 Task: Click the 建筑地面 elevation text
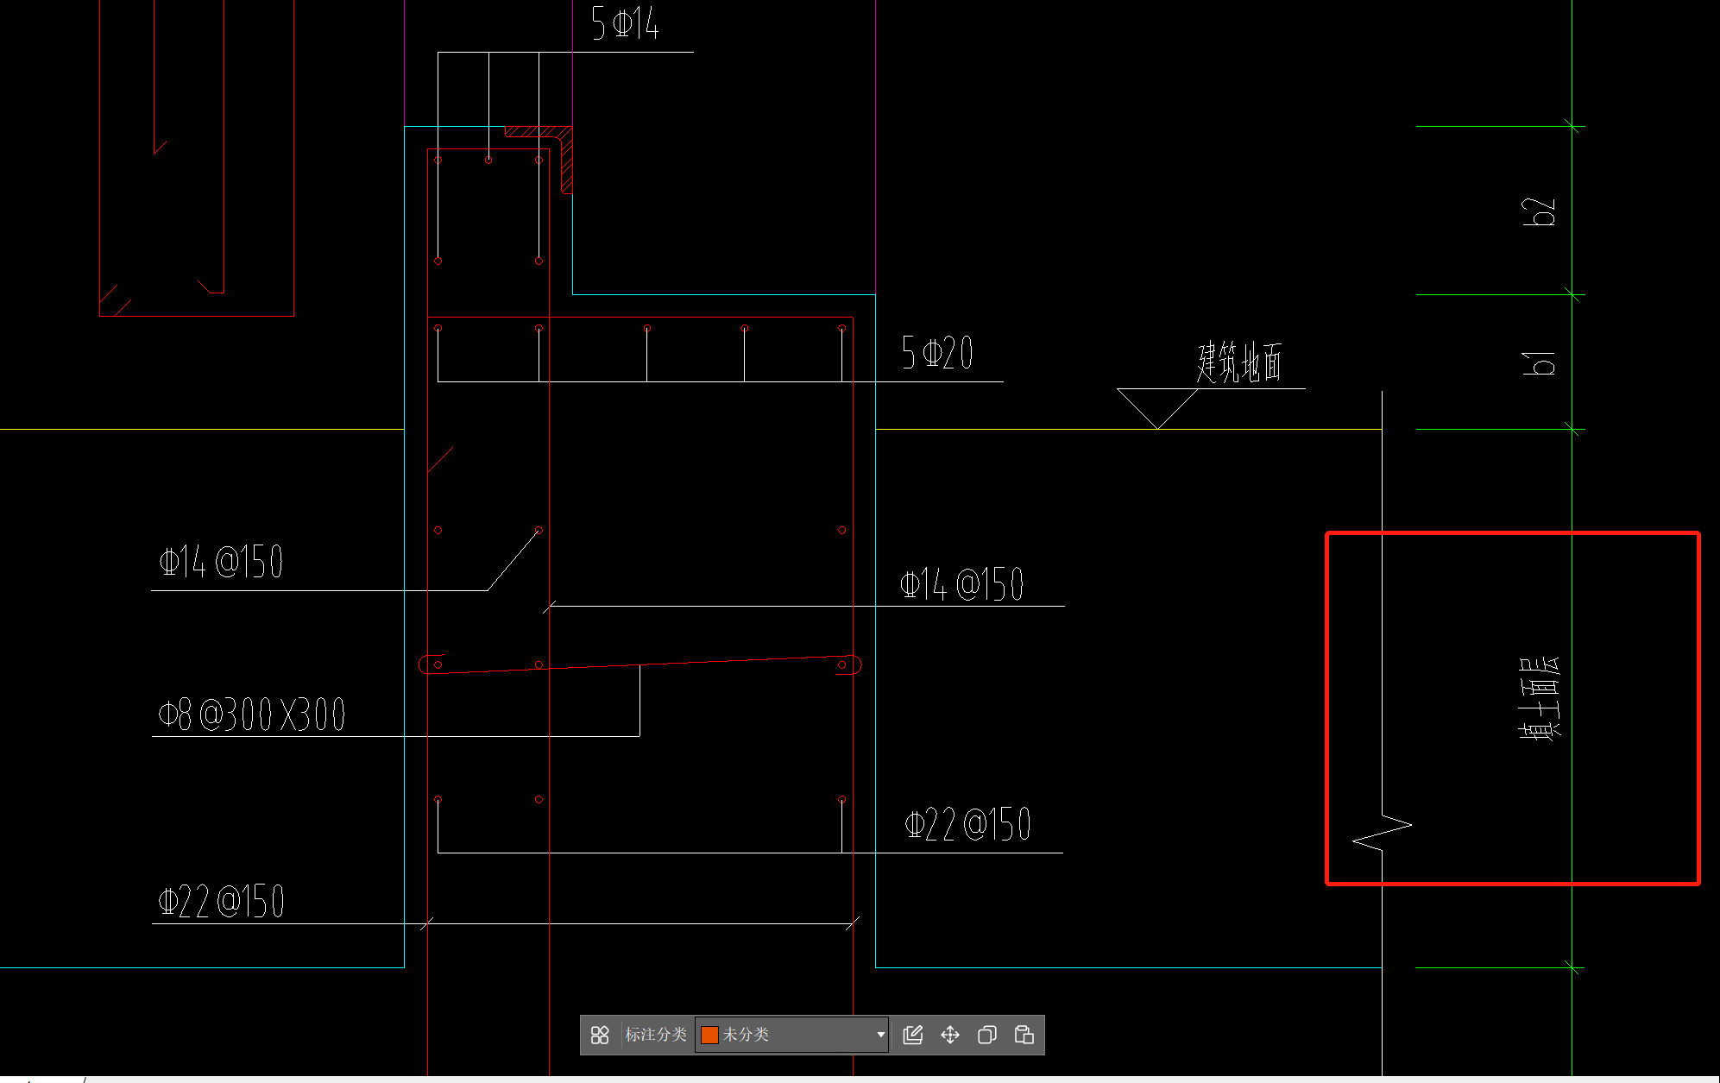click(x=1238, y=362)
